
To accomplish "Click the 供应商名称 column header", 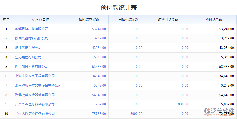I will click(x=40, y=19).
